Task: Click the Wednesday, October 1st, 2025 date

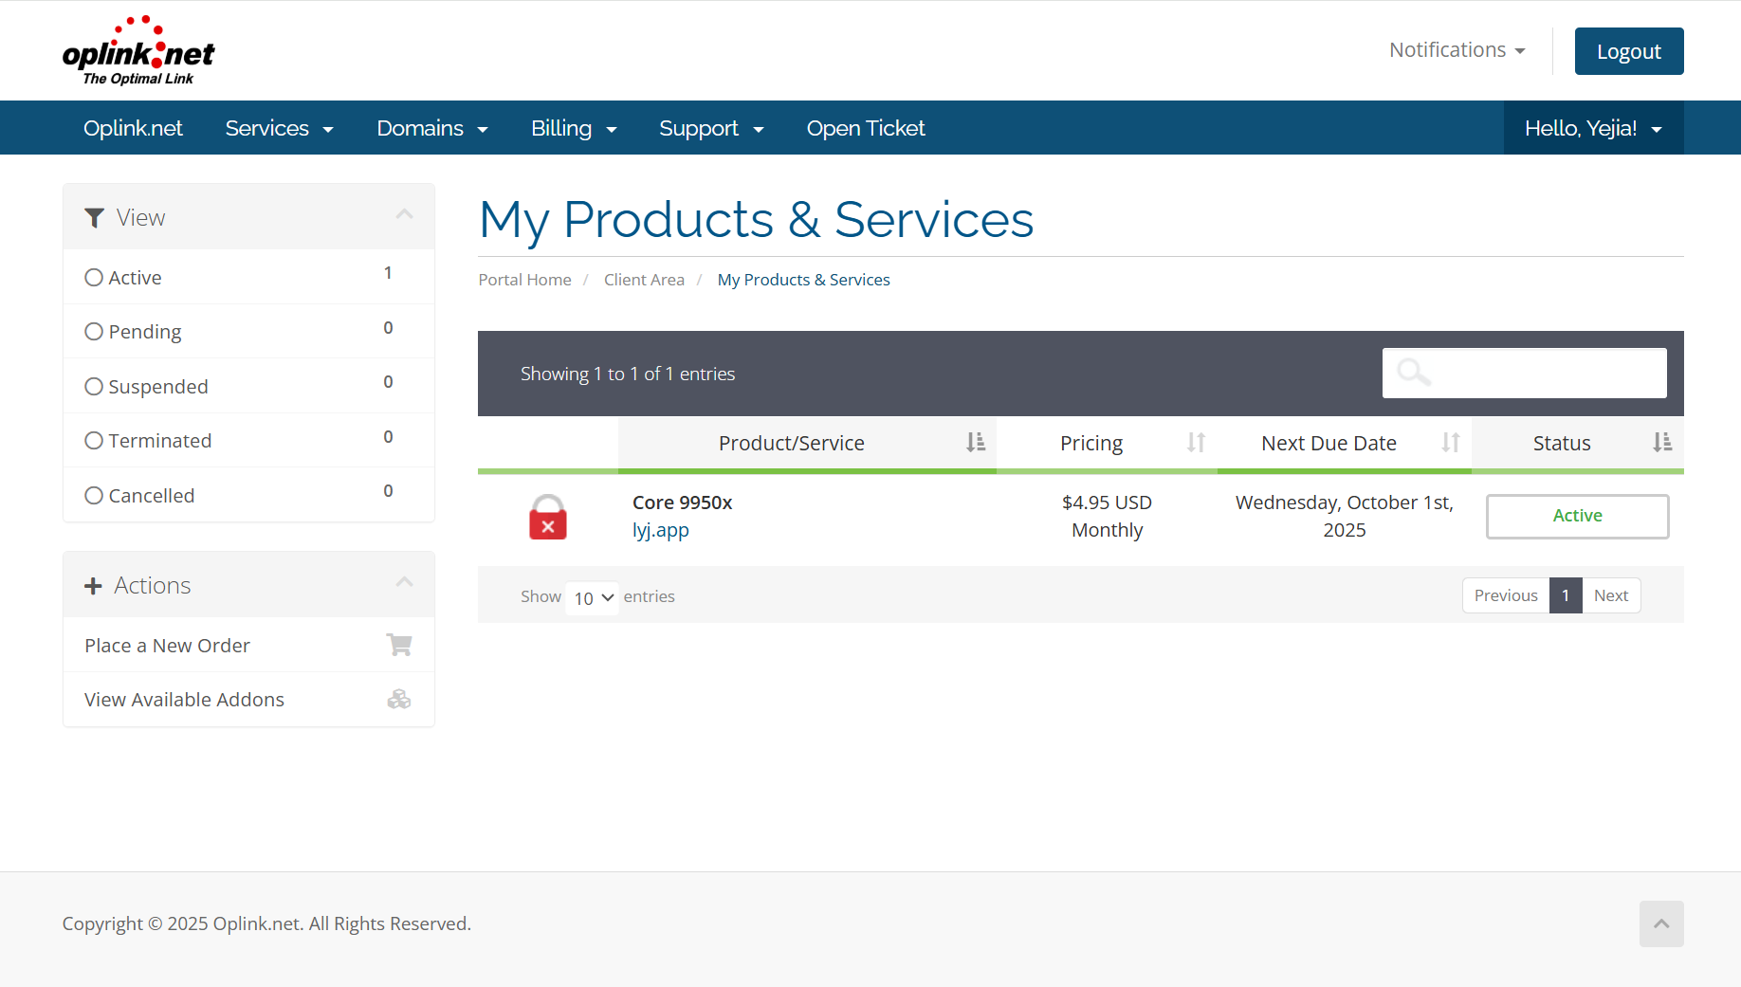Action: pos(1344,516)
